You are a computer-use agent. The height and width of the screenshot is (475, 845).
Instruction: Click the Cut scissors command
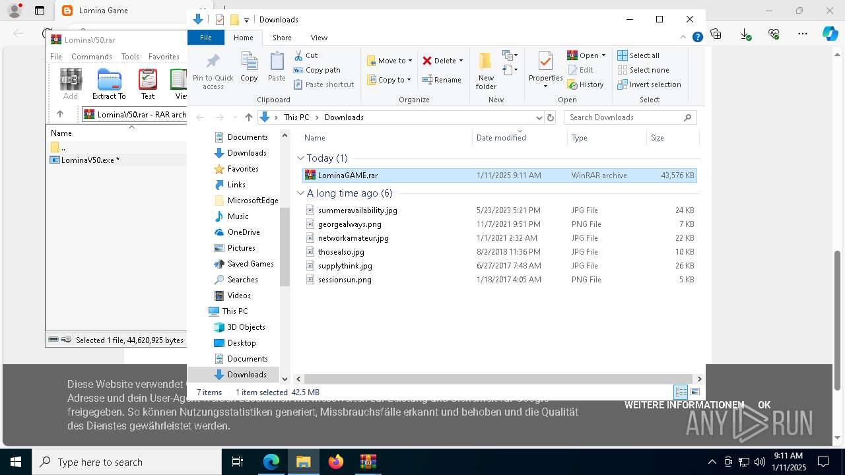(306, 55)
